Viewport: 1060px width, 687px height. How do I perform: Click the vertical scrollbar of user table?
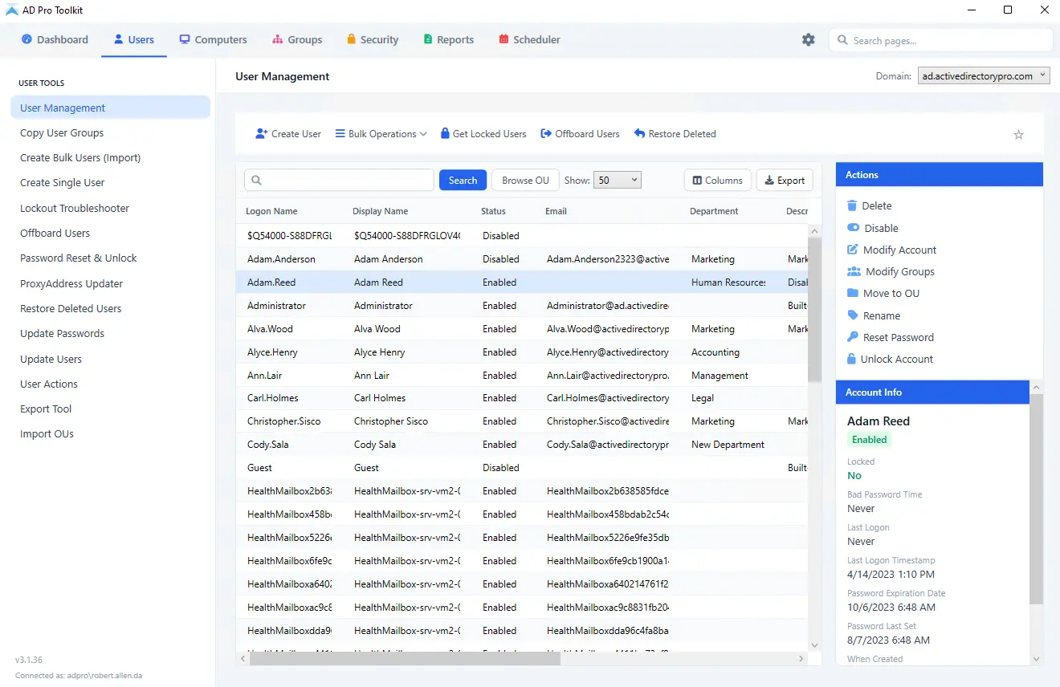814,308
